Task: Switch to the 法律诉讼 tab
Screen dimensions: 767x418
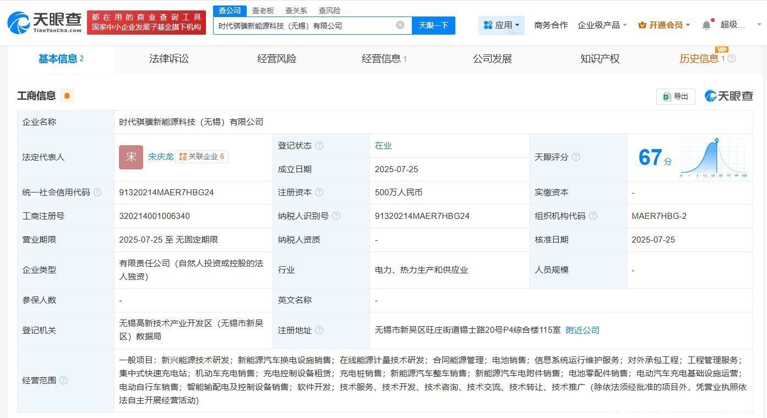Action: (x=168, y=59)
